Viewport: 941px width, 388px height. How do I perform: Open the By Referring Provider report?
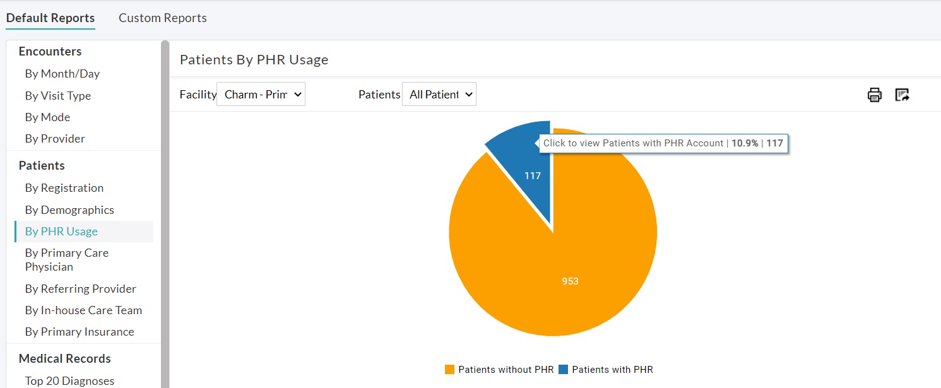coord(80,288)
